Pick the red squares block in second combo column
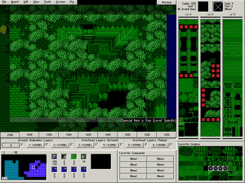This screenshot has height=183, width=245. coord(216,71)
